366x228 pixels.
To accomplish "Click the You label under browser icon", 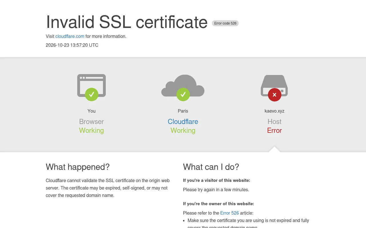I will (x=91, y=111).
